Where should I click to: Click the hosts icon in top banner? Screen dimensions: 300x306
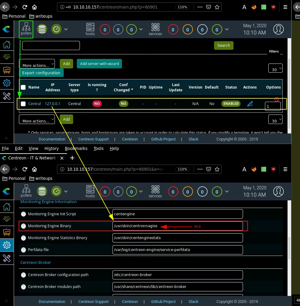pos(90,29)
